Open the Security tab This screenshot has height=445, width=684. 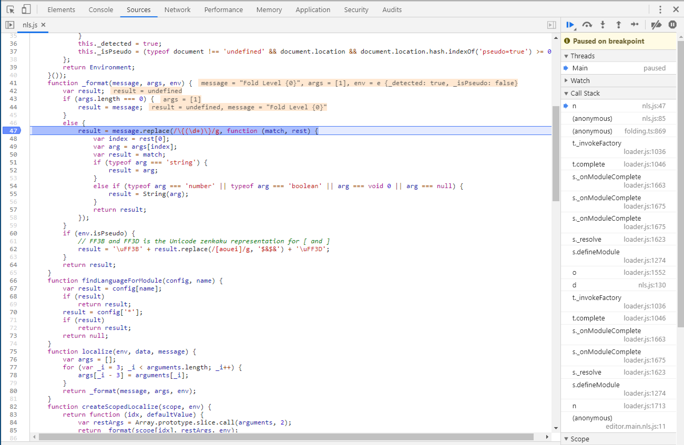356,10
